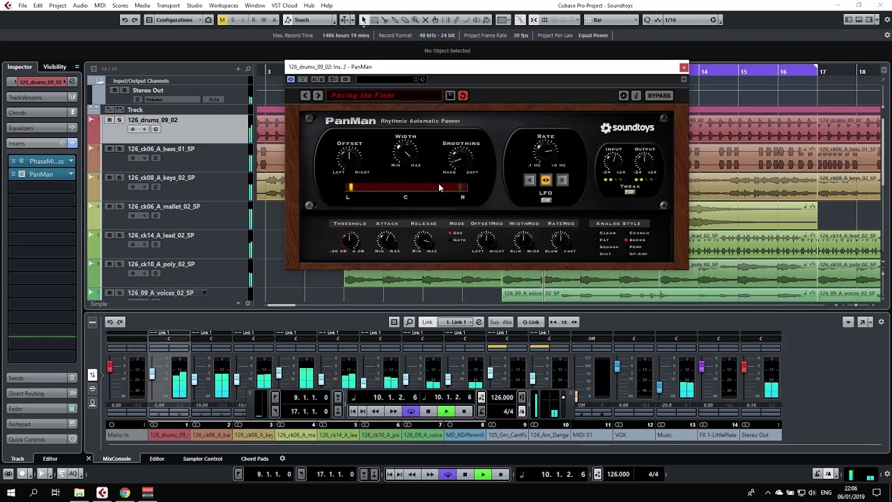Switch to the Chord Pads tab

[x=254, y=459]
